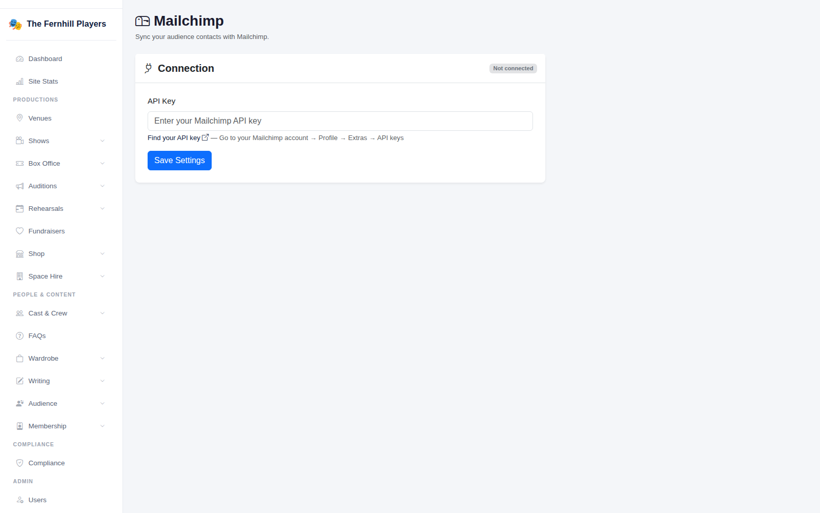Focus the Mailchimp API key input field
Image resolution: width=820 pixels, height=513 pixels.
click(x=340, y=121)
